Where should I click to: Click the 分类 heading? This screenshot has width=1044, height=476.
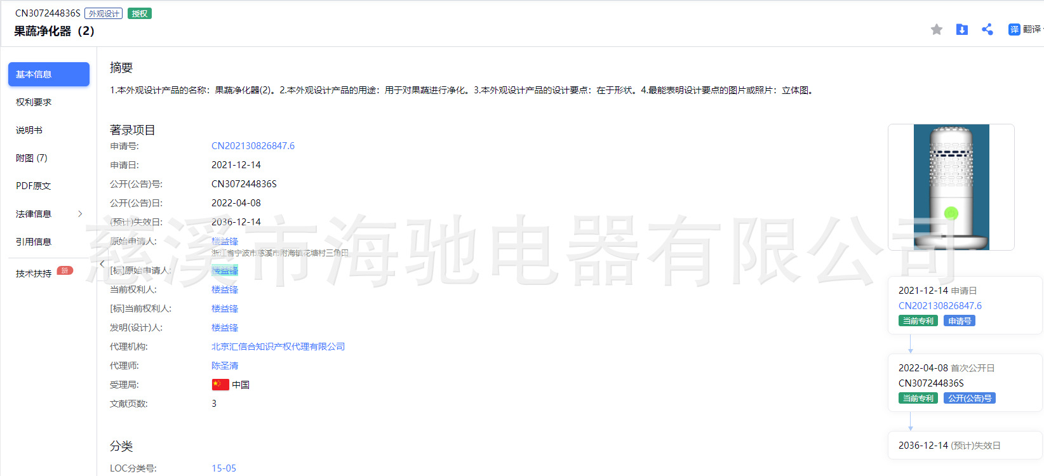tap(121, 446)
